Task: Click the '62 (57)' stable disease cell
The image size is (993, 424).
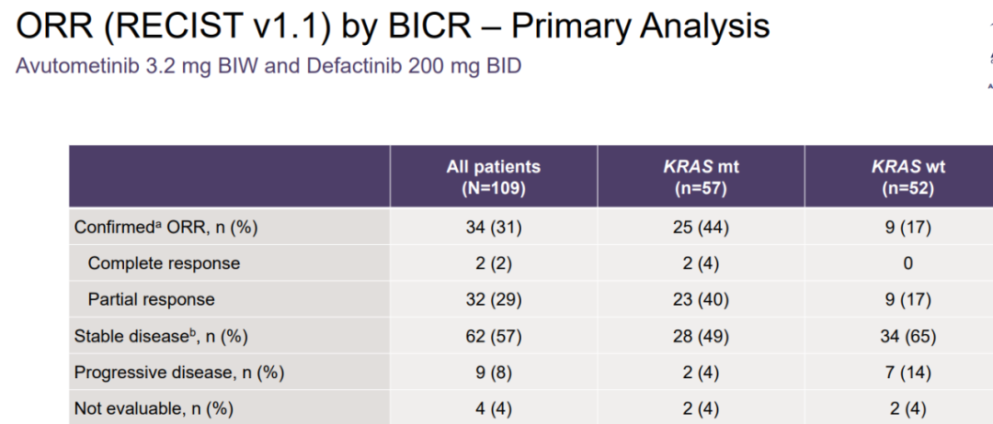Action: point(493,337)
